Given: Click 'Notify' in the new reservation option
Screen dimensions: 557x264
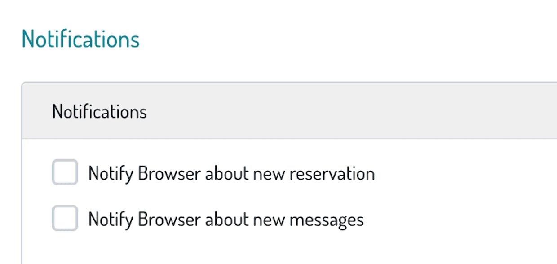Looking at the screenshot, I should [x=111, y=173].
